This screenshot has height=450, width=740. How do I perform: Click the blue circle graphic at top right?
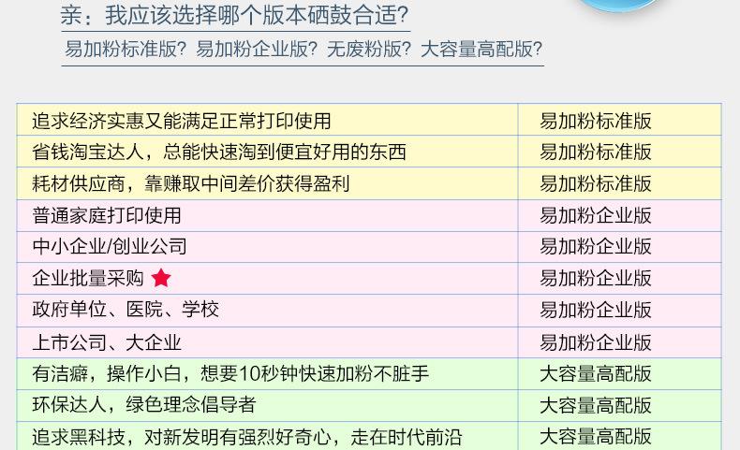619,6
